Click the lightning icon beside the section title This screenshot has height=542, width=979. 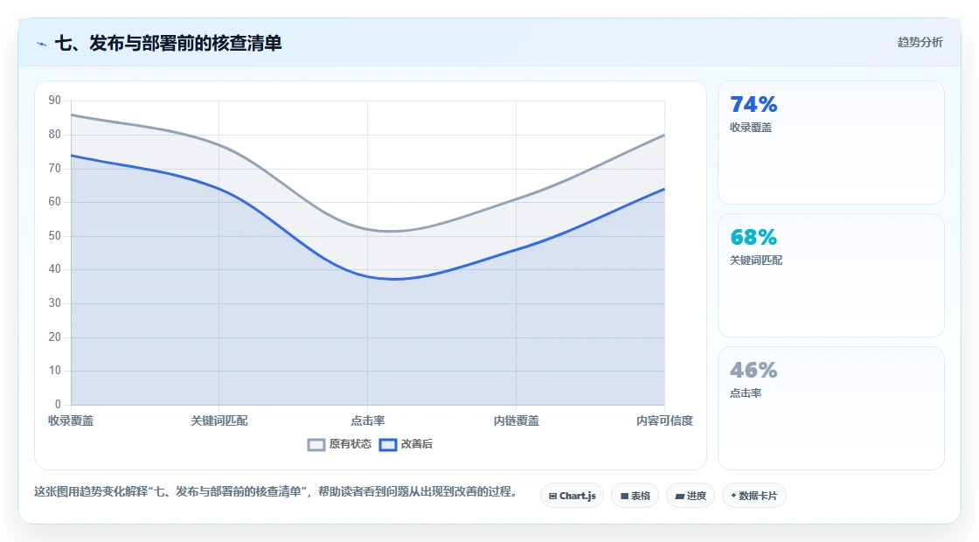[42, 44]
